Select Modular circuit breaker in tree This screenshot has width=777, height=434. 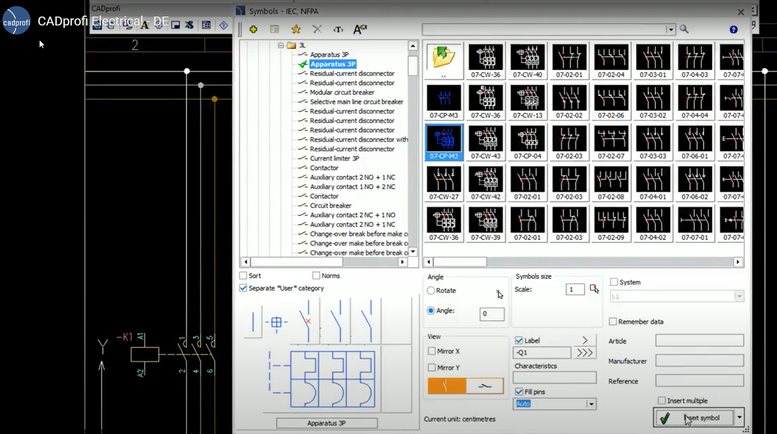(342, 92)
